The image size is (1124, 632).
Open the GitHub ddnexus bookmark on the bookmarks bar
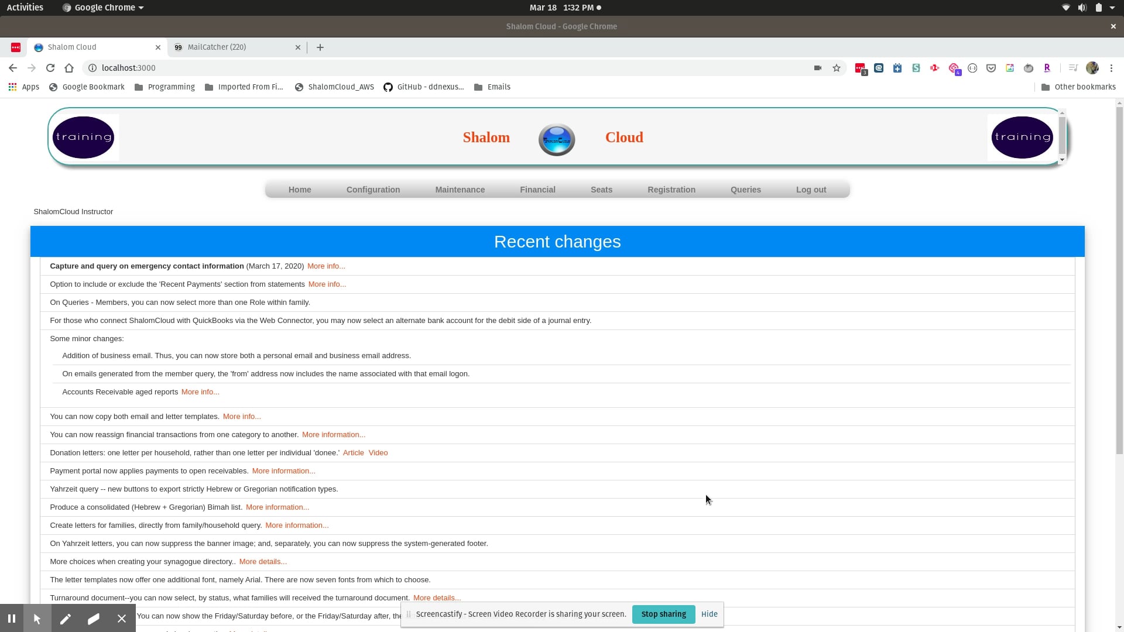(x=424, y=87)
